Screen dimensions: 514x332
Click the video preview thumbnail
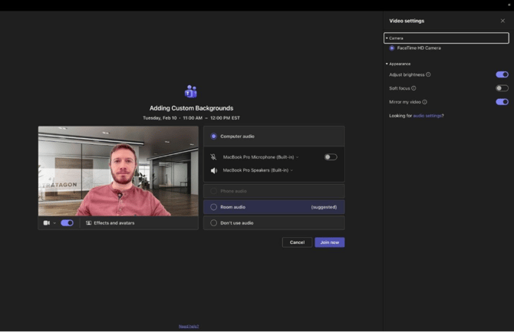coord(118,171)
